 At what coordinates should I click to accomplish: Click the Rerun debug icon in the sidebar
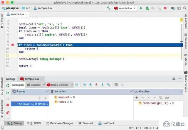click(x=8, y=85)
